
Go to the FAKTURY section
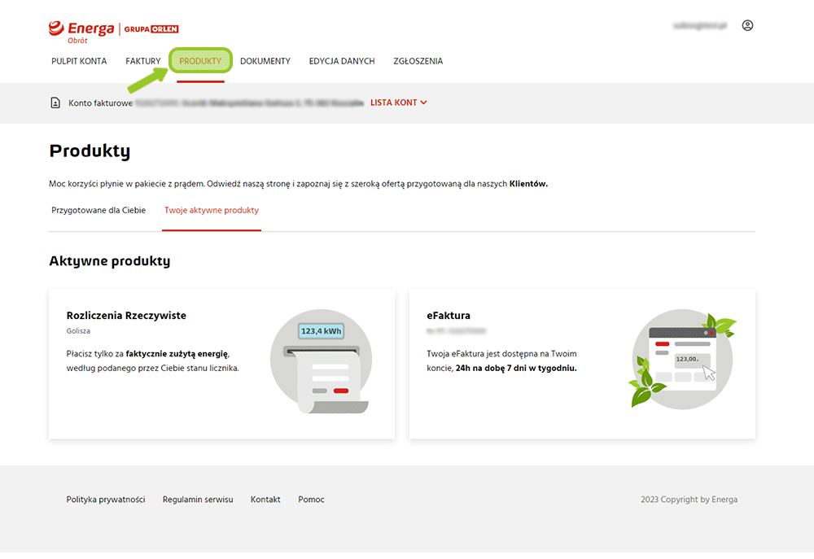pyautogui.click(x=143, y=61)
